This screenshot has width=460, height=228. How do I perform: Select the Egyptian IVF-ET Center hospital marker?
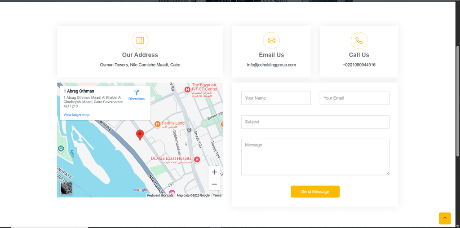coord(187,89)
